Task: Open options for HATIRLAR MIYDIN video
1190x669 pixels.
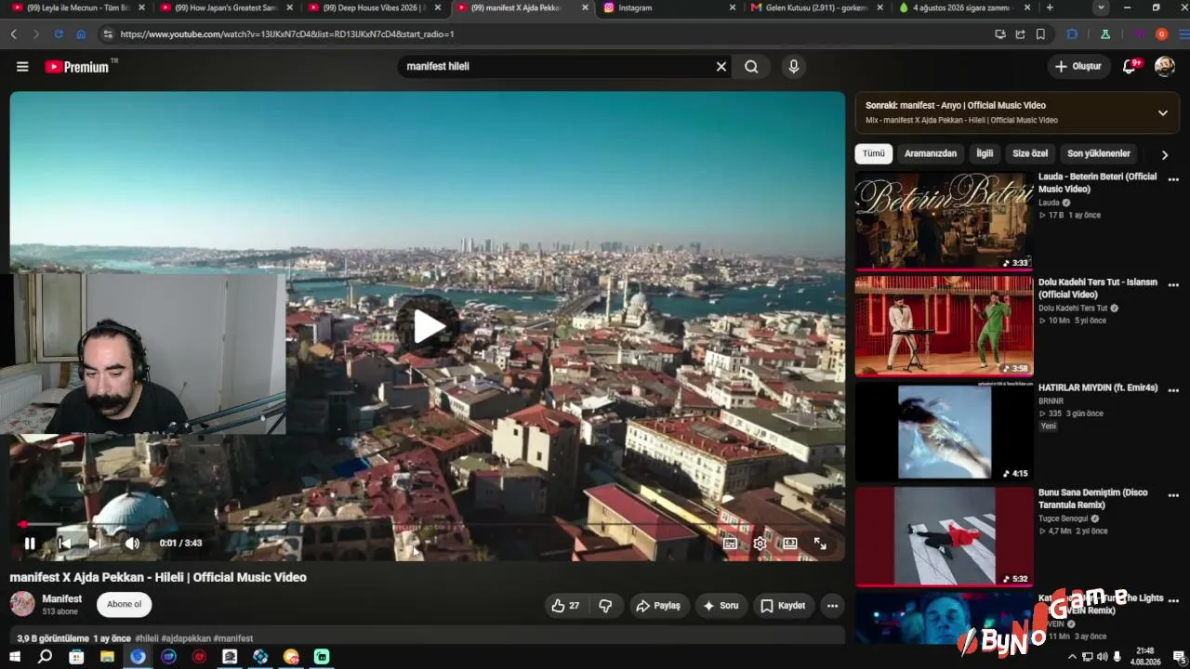Action: (1173, 390)
